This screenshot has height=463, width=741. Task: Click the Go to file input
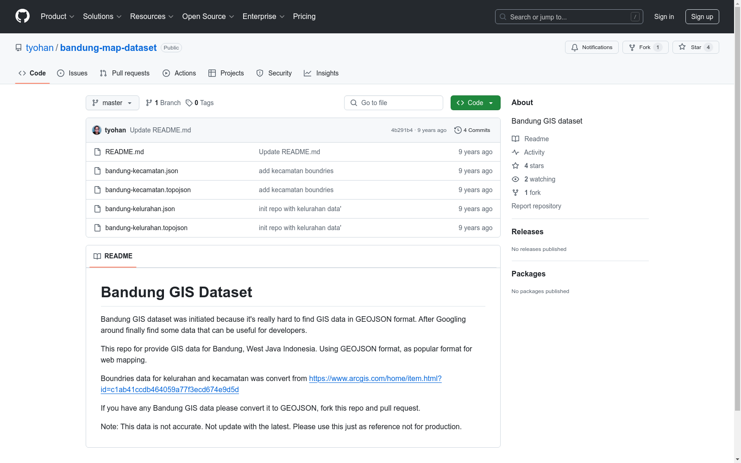tap(394, 103)
